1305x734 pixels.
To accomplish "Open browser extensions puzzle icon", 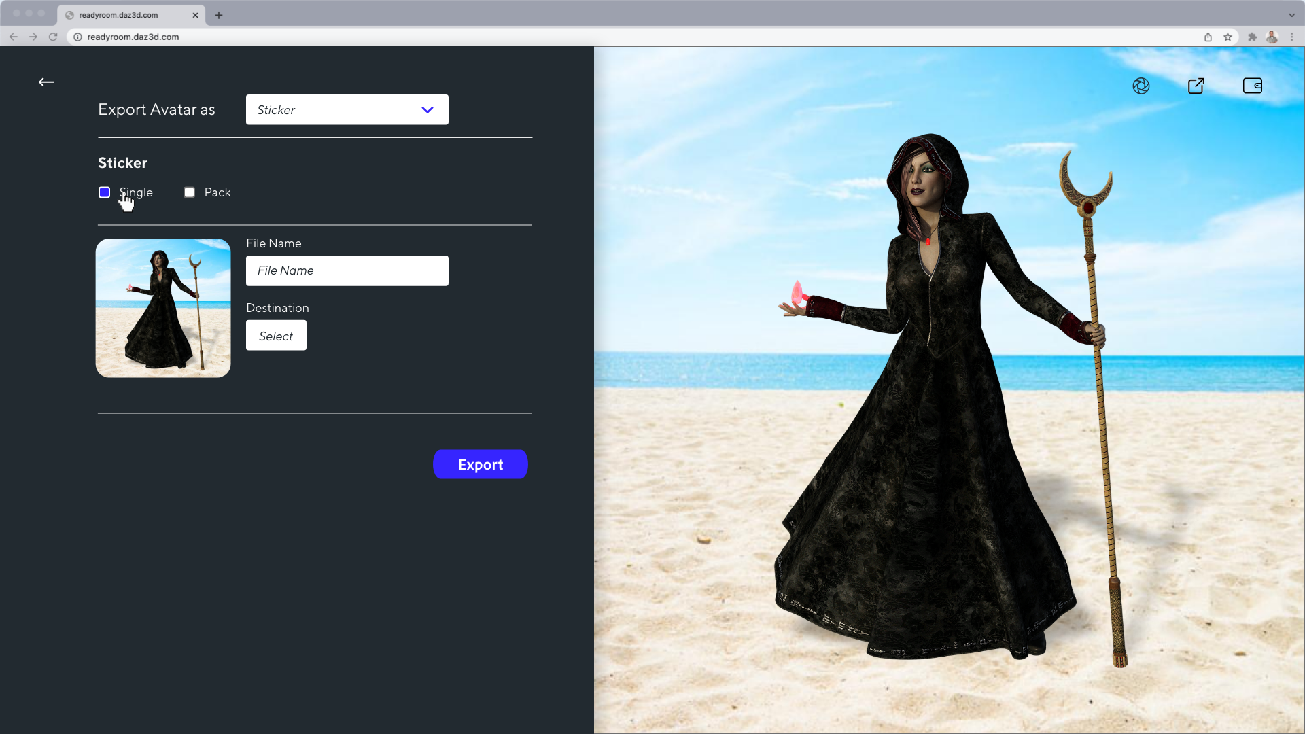I will [1252, 37].
